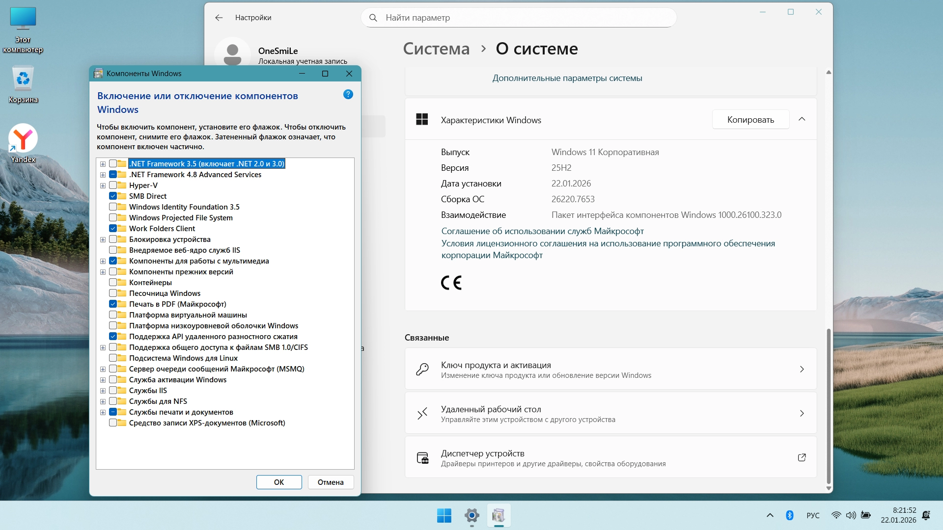
Task: Click the Settings gear icon on the taskbar
Action: [x=471, y=515]
